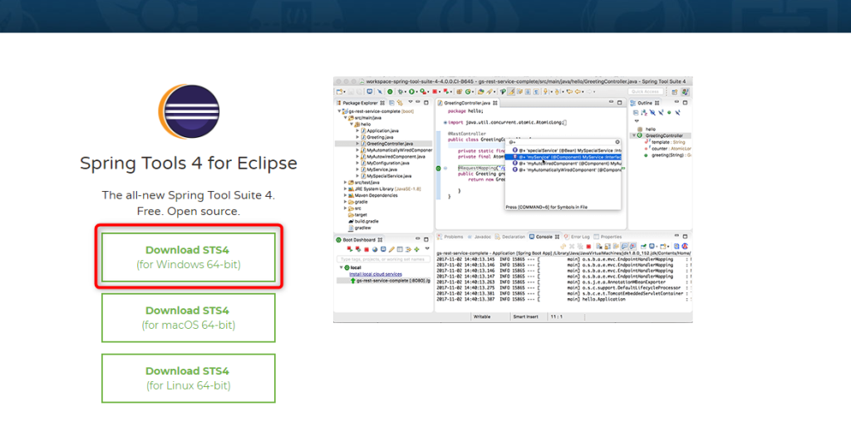Select highlighted 'myService' symbol in popup list
851x441 pixels.
pyautogui.click(x=563, y=157)
